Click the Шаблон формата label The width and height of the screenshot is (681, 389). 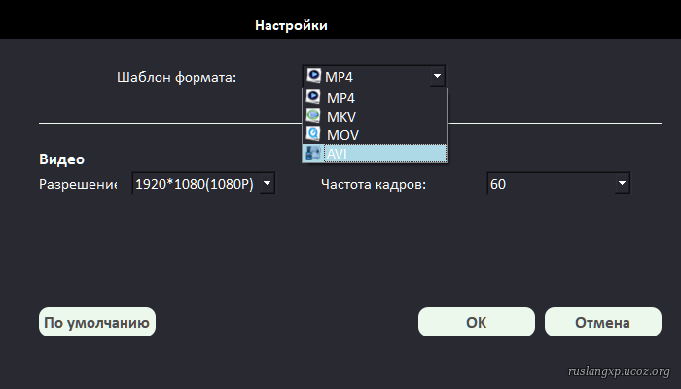[x=176, y=76]
